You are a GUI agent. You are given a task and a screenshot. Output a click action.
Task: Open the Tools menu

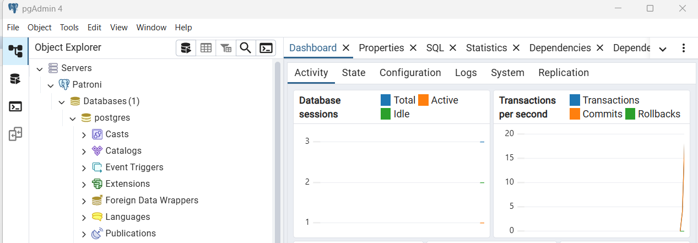pos(69,28)
